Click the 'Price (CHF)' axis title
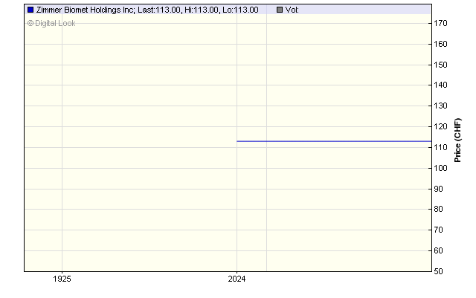Screen dimensions: 476x298 pyautogui.click(x=457, y=140)
